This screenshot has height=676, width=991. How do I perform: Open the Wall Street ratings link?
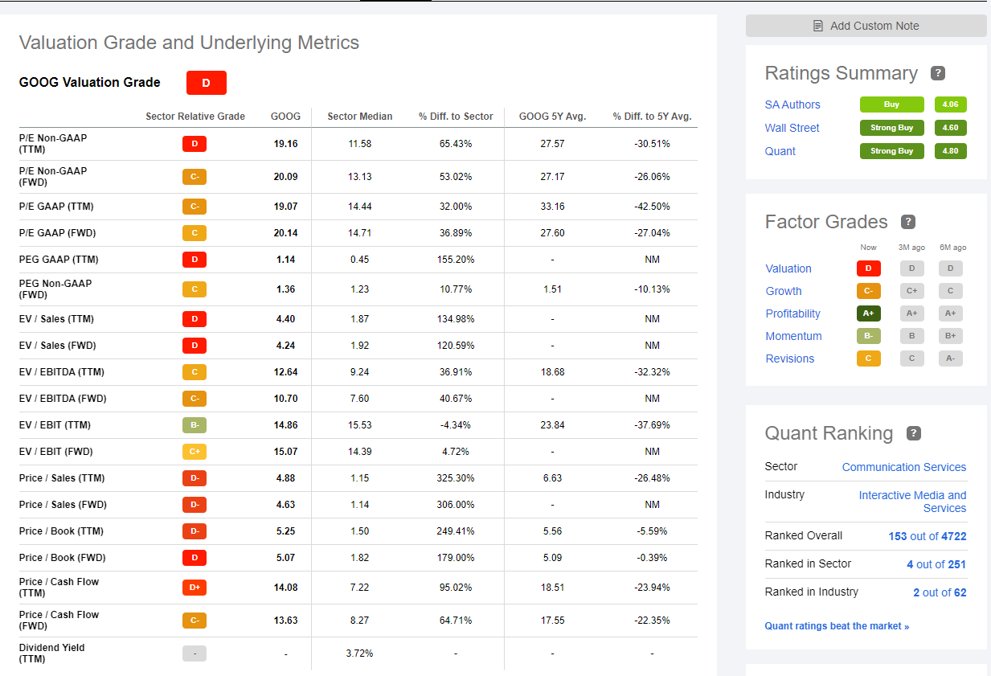pos(792,128)
